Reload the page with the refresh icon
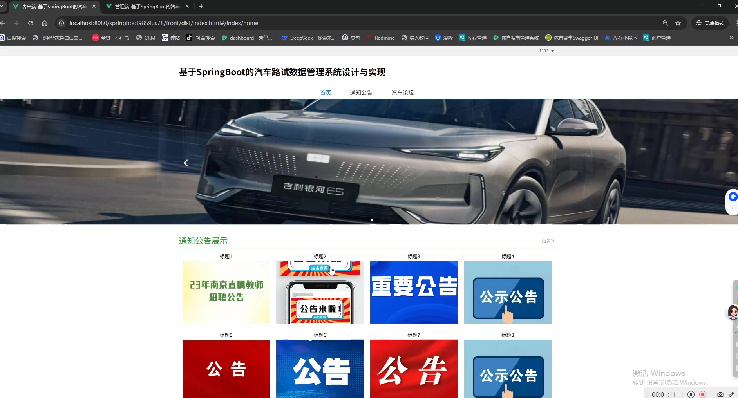This screenshot has width=738, height=398. point(31,23)
